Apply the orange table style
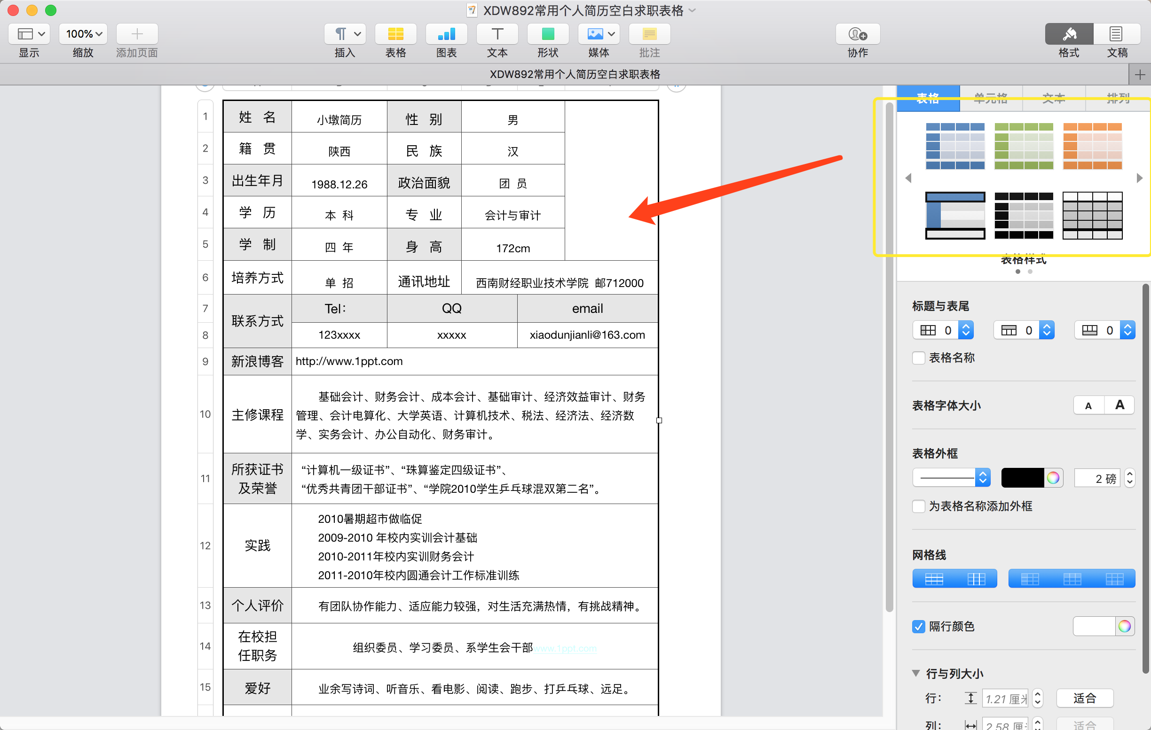The image size is (1151, 730). coord(1092,146)
